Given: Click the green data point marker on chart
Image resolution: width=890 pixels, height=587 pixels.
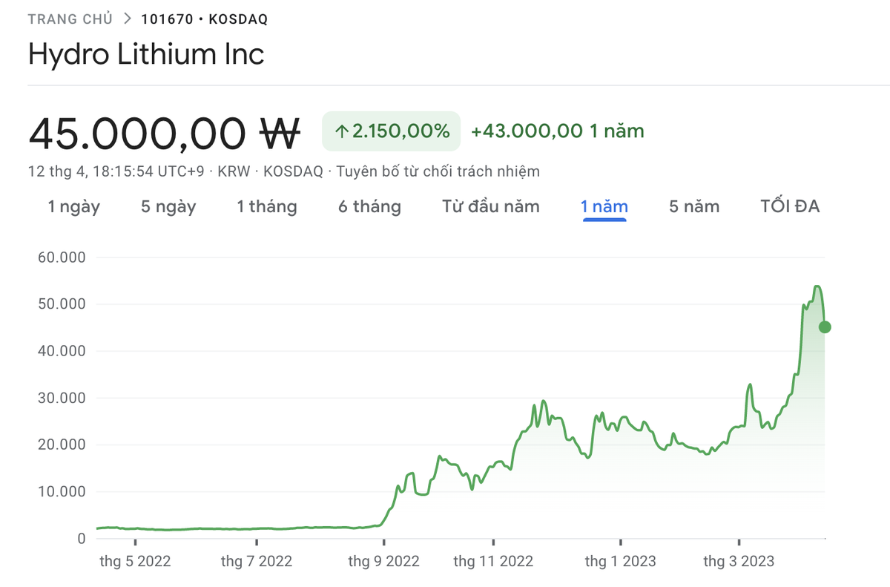Looking at the screenshot, I should point(825,326).
